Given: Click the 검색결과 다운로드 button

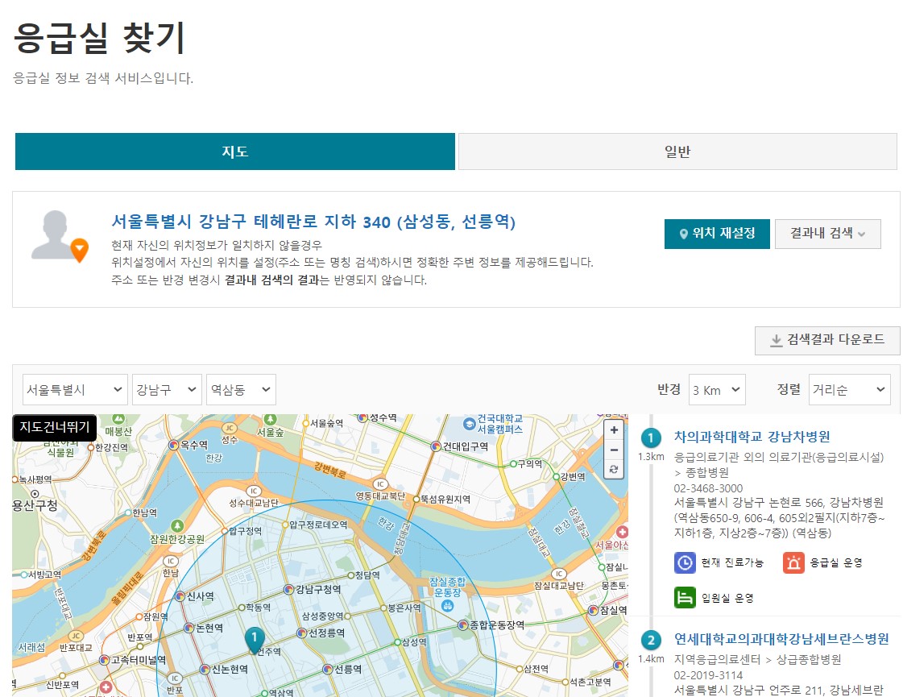Looking at the screenshot, I should point(827,340).
